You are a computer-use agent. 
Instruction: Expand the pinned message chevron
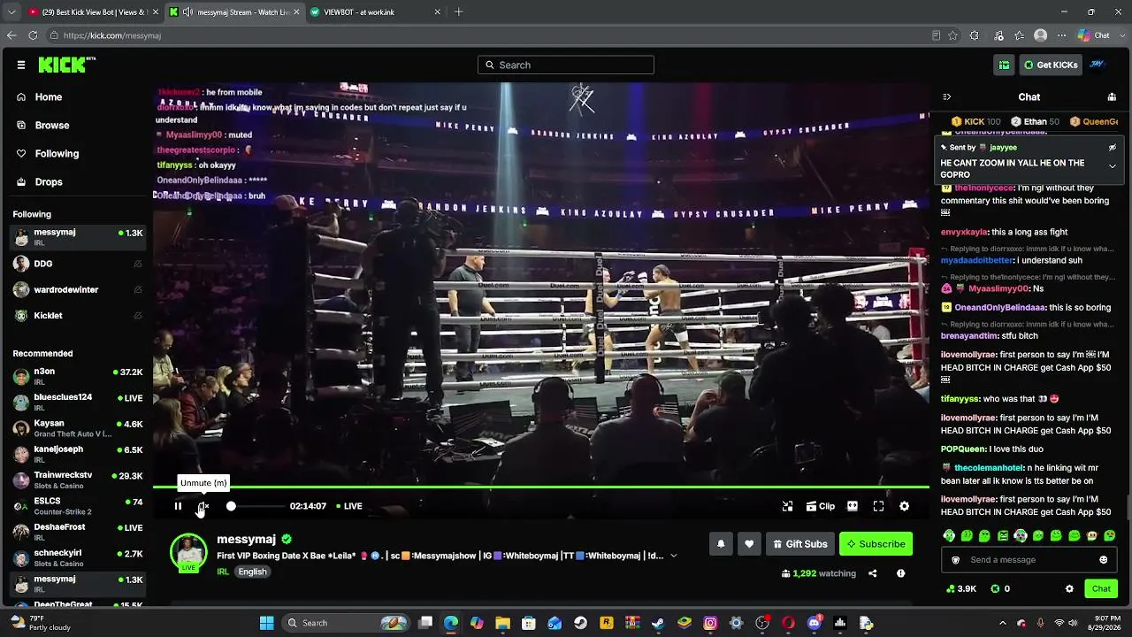tap(1113, 166)
